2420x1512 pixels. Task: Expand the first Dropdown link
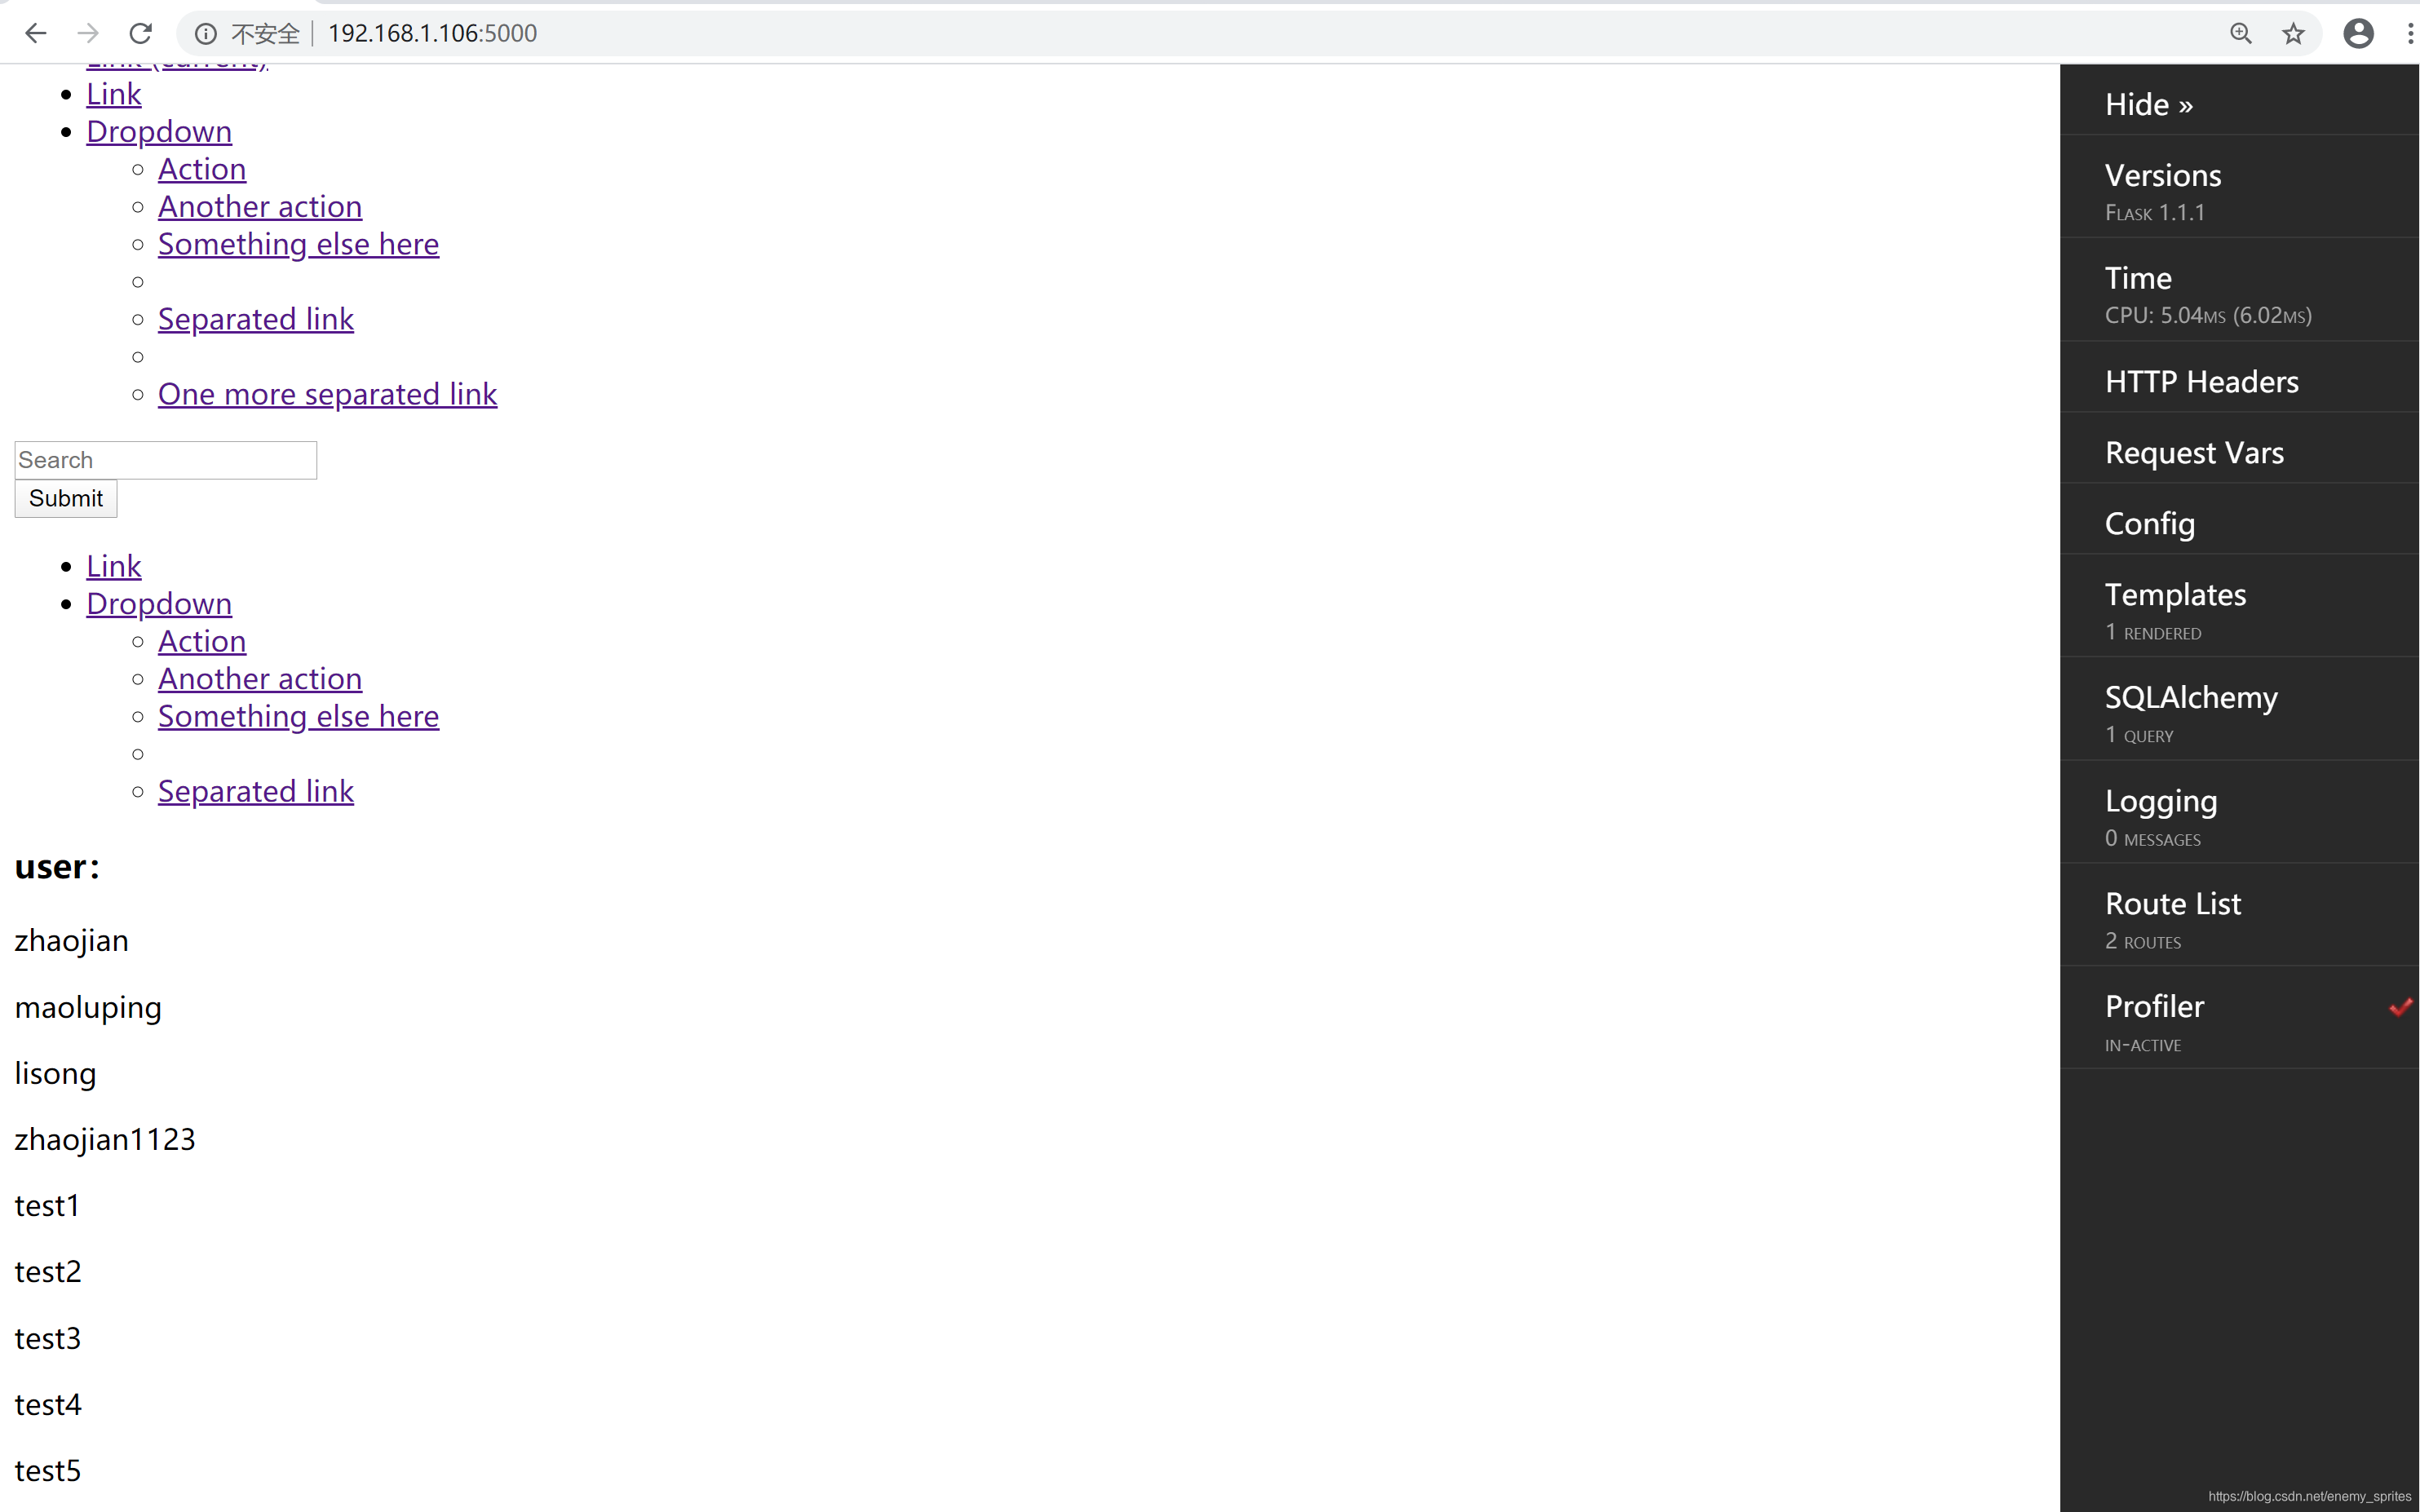pos(159,131)
